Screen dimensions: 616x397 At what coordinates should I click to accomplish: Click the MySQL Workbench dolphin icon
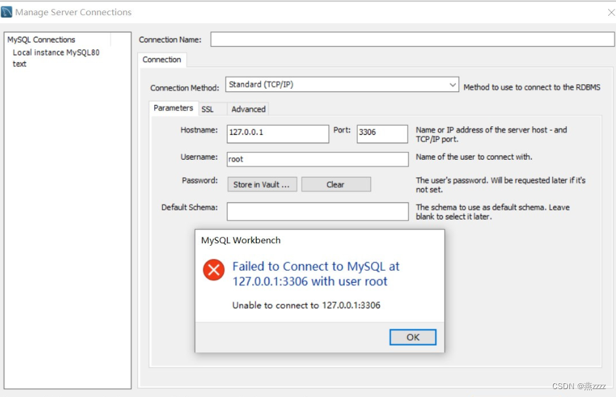(7, 12)
